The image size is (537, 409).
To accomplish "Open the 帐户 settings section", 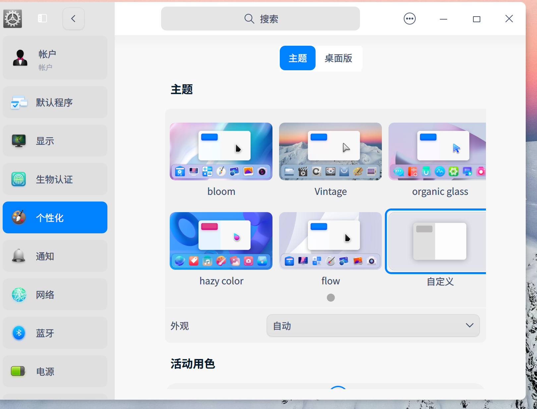I will click(x=55, y=58).
